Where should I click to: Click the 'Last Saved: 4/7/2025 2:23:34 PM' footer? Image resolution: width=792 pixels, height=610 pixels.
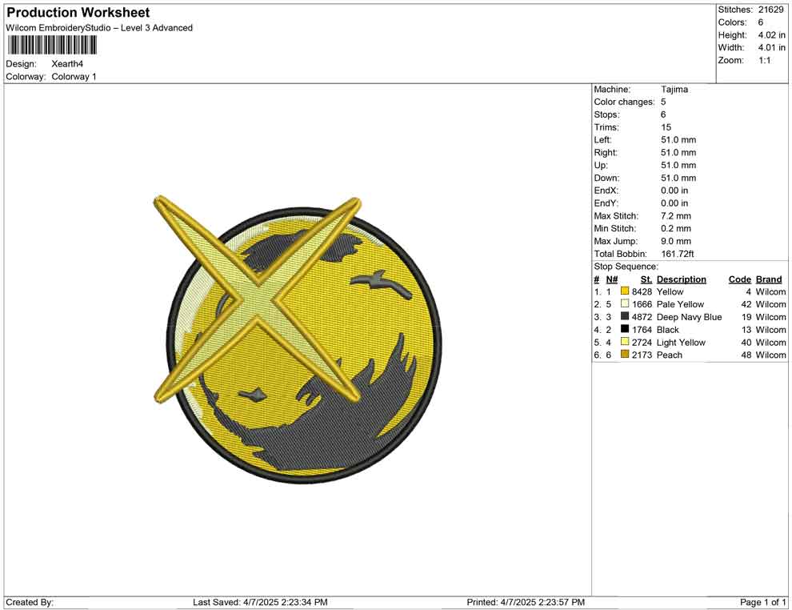(x=260, y=602)
